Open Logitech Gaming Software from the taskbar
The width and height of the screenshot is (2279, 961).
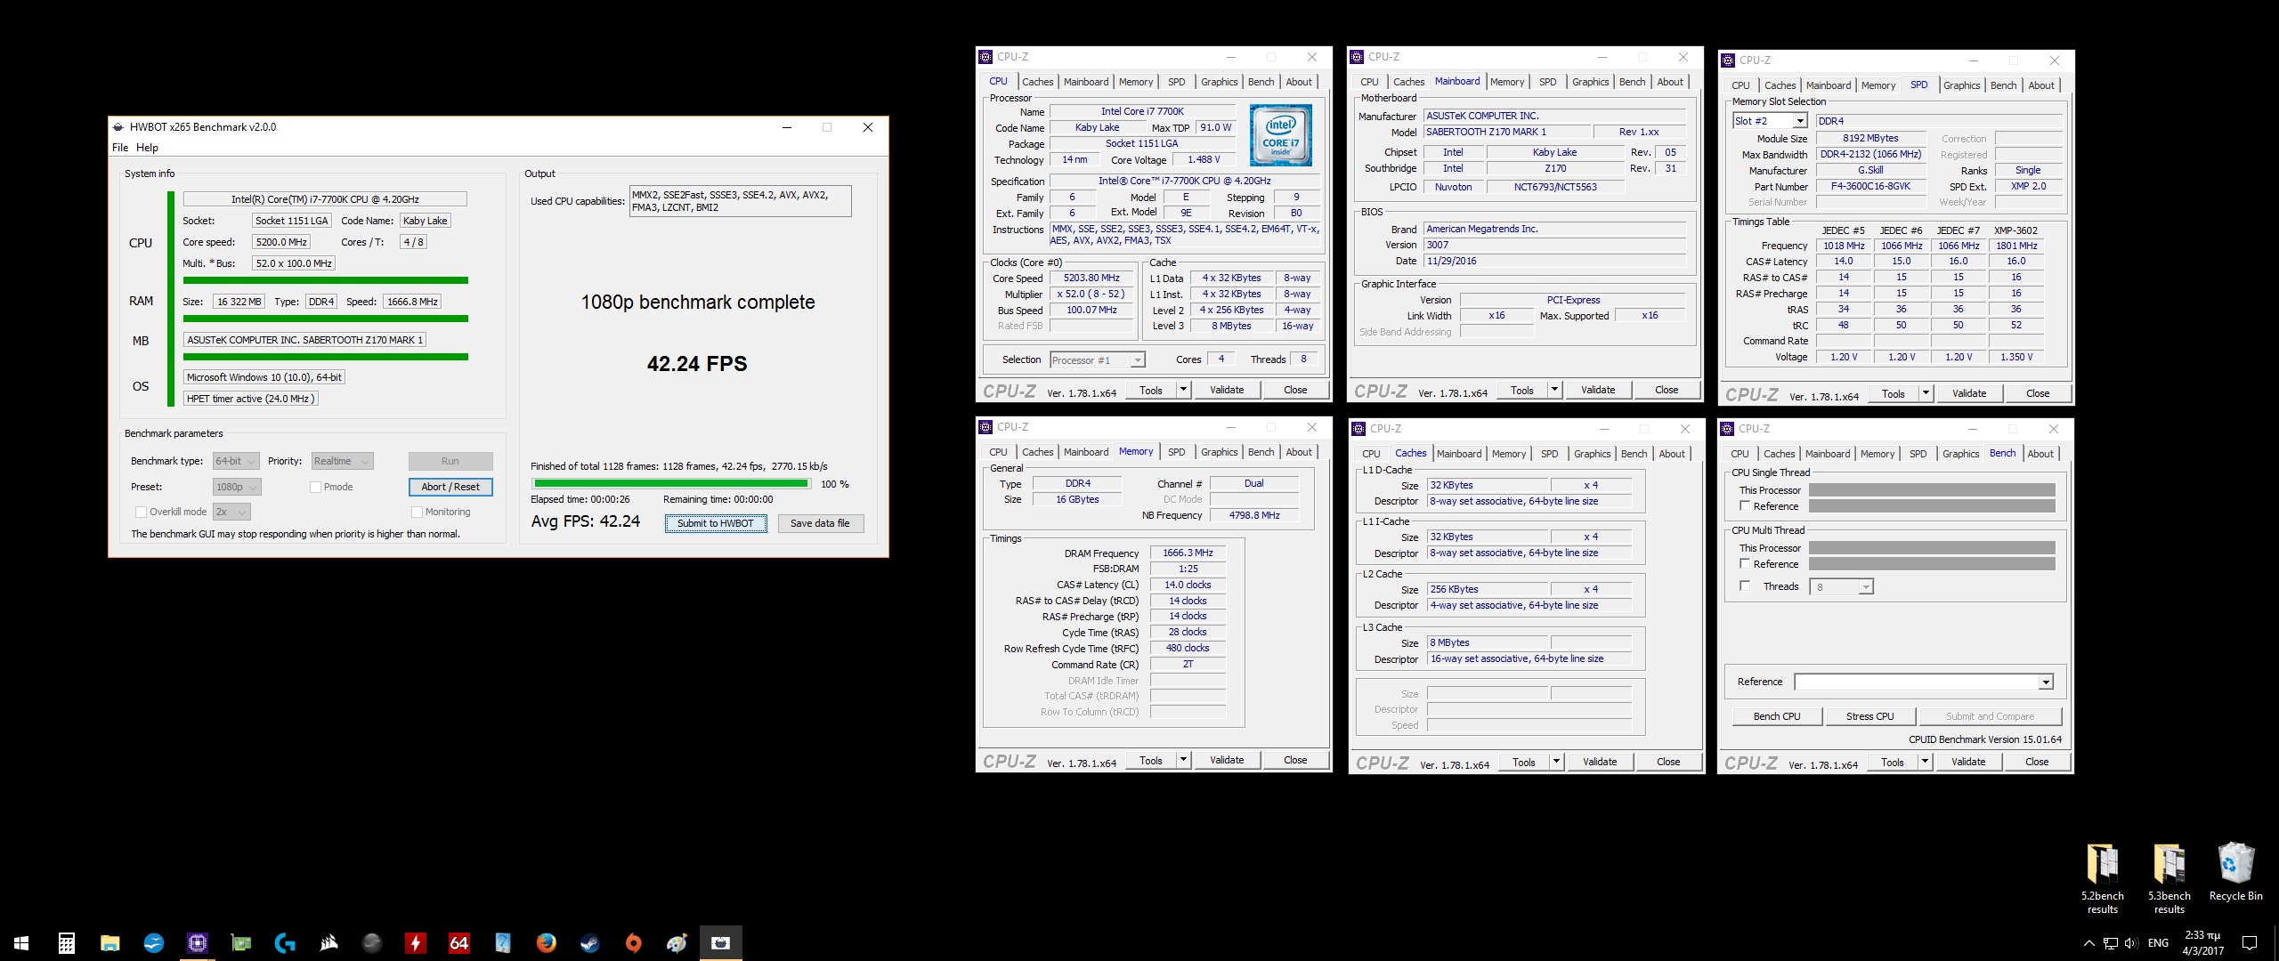[284, 943]
